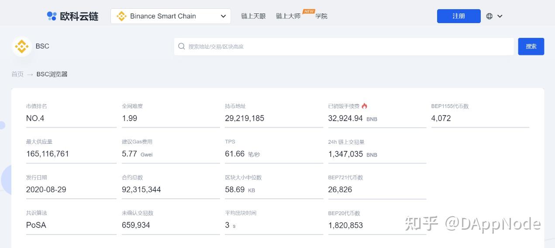
Task: Go to the 学院 menu item
Action: [321, 16]
